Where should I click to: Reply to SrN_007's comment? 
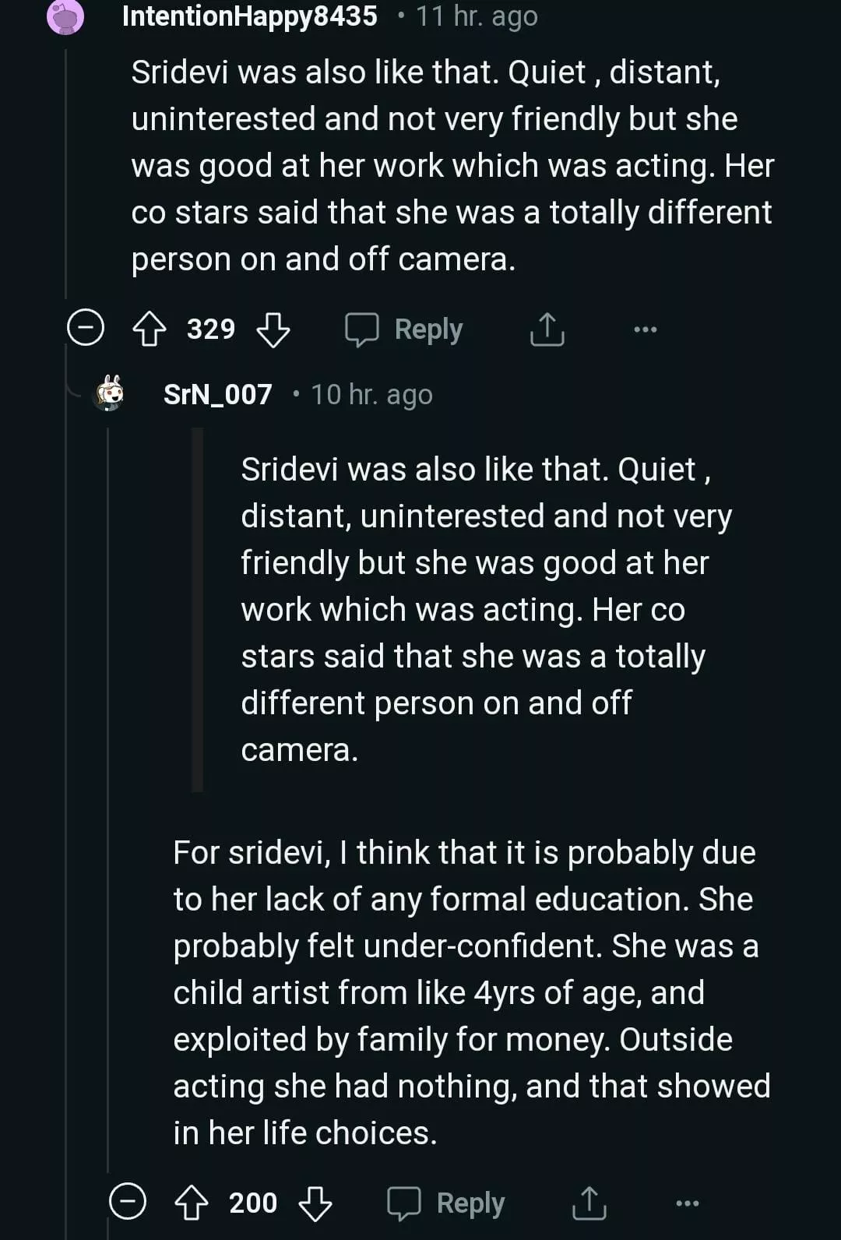(447, 1203)
